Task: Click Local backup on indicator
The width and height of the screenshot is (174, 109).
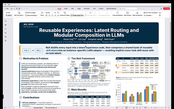Action: [51, 108]
